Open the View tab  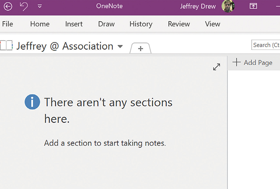pos(212,24)
